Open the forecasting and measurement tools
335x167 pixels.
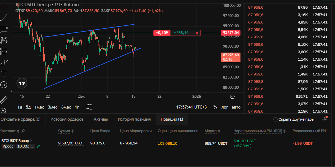coord(4,51)
